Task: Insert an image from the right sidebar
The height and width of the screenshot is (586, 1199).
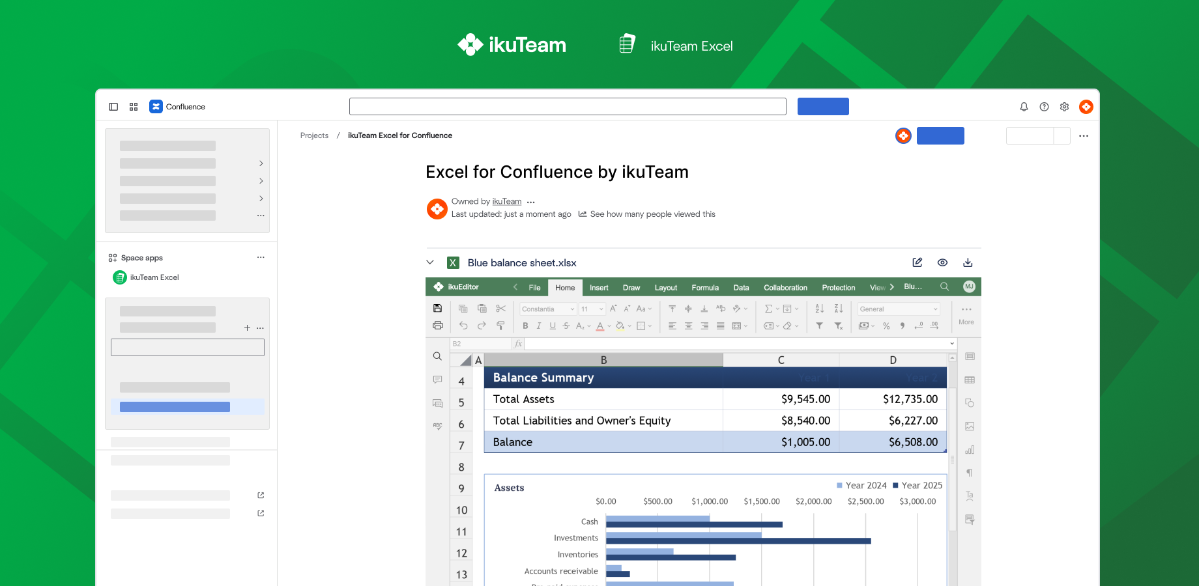Action: point(970,426)
